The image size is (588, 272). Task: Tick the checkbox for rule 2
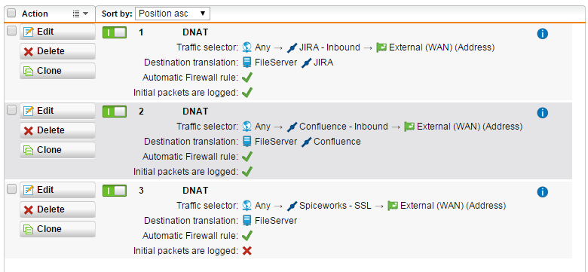(11, 110)
